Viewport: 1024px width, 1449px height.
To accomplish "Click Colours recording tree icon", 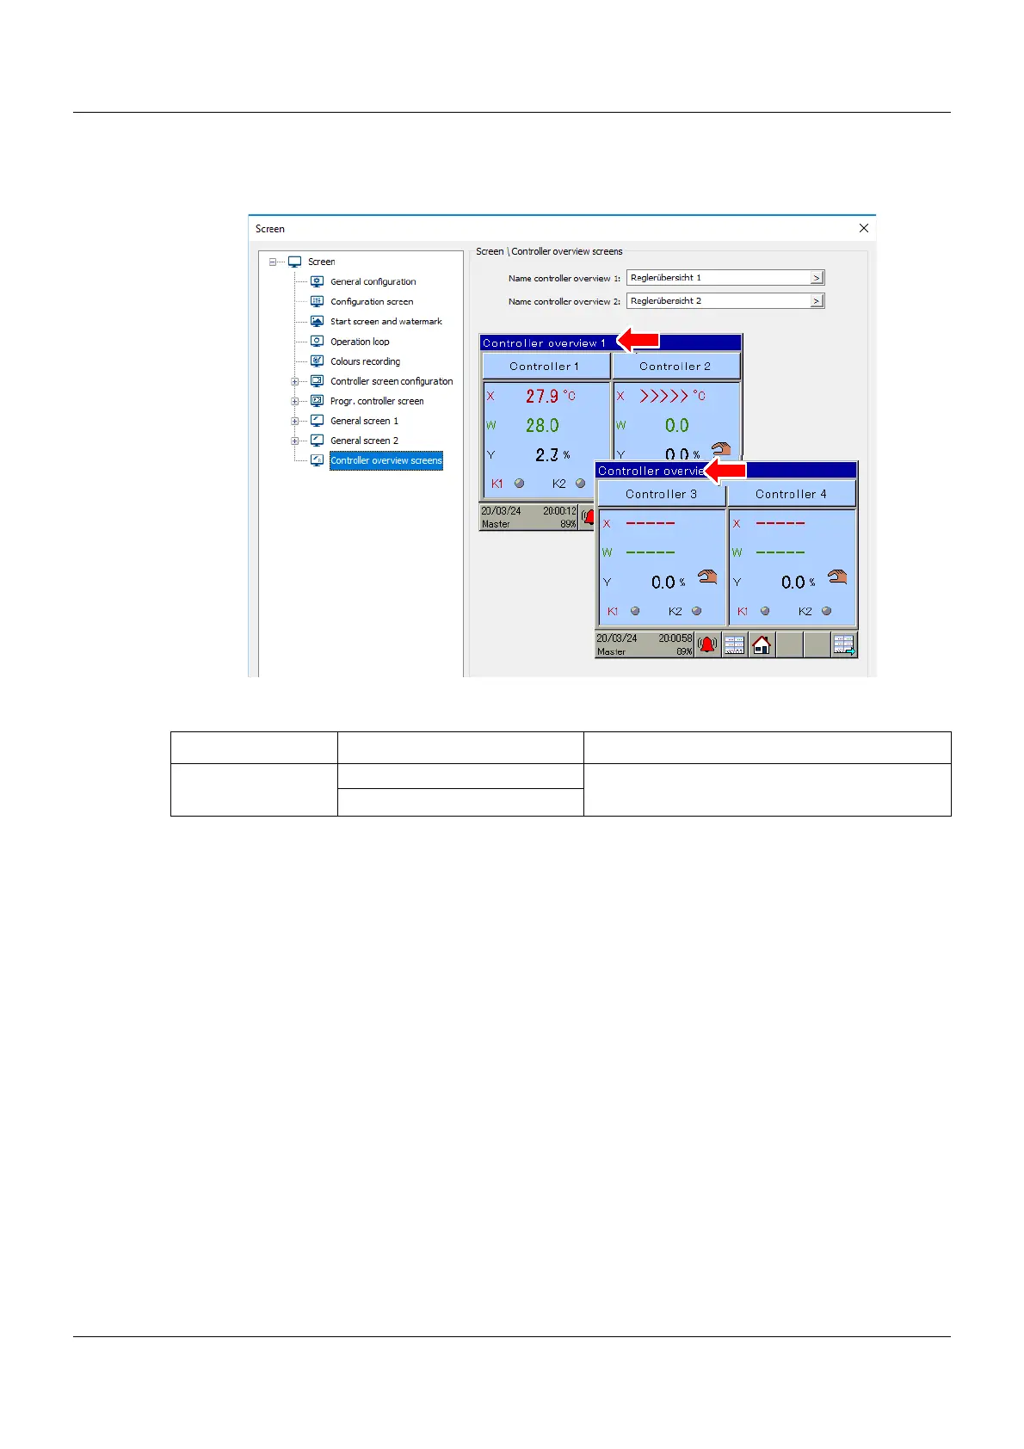I will pyautogui.click(x=317, y=361).
